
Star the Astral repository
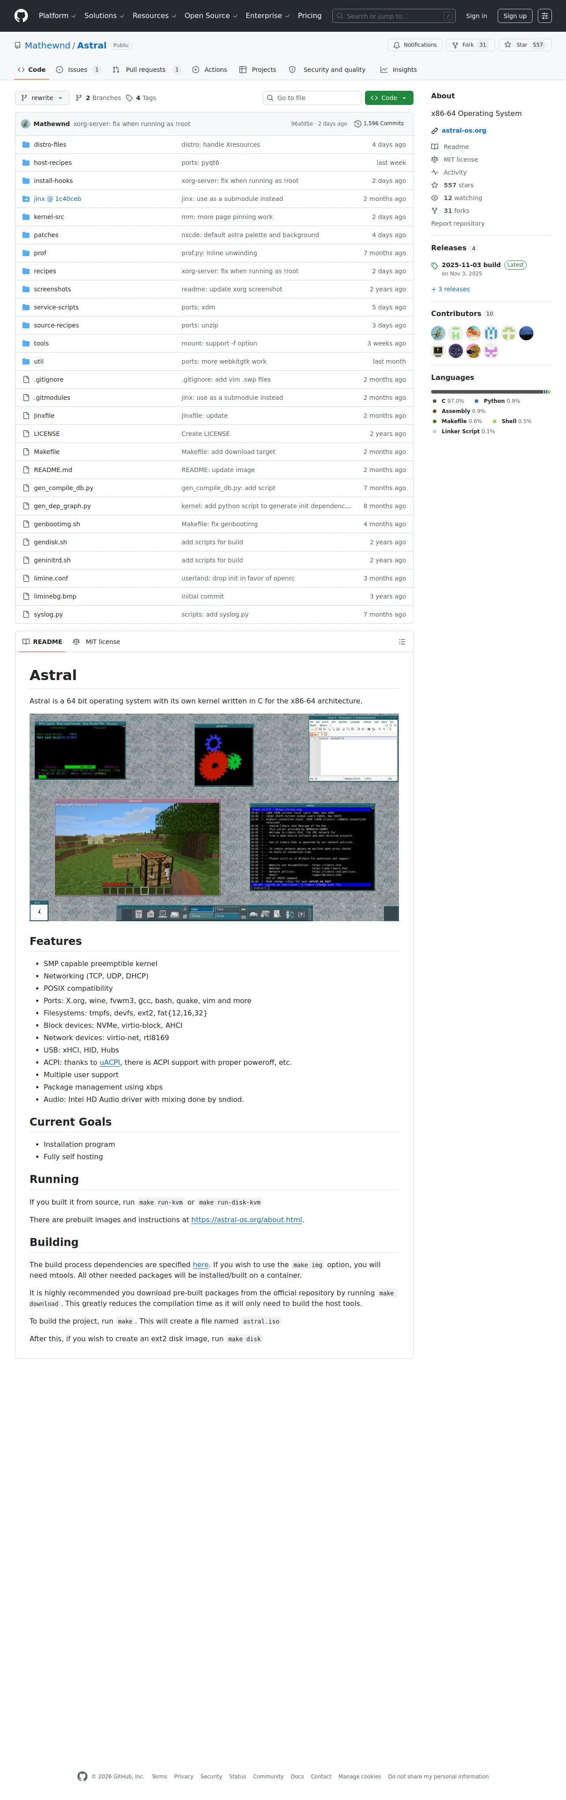525,45
